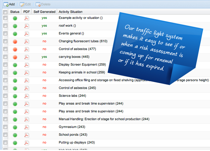Click green status light for Example activity

click(15, 18)
